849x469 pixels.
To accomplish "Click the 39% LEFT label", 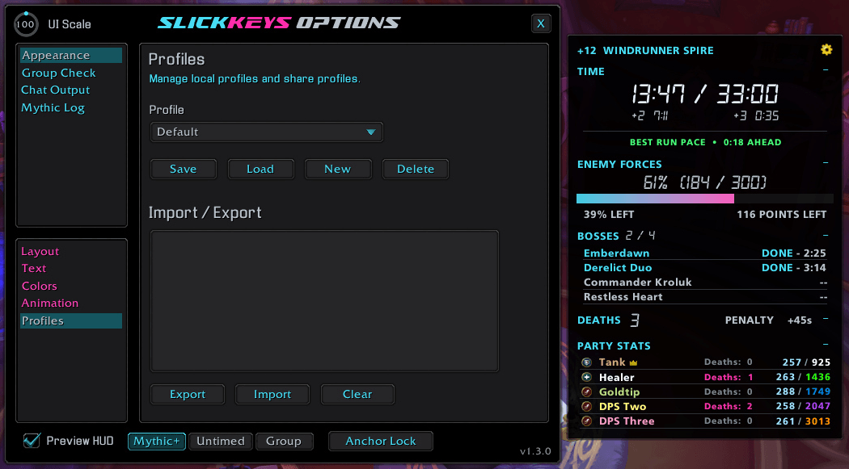I will point(609,215).
